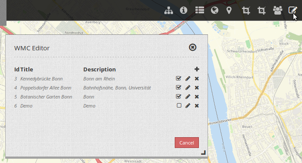Image resolution: width=302 pixels, height=163 pixels.
Task: Close the WMC Editor dialog
Action: [192, 47]
